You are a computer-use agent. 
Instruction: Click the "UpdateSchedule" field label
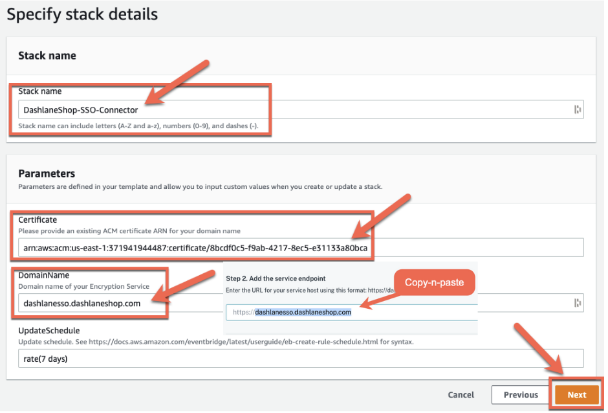(x=49, y=331)
